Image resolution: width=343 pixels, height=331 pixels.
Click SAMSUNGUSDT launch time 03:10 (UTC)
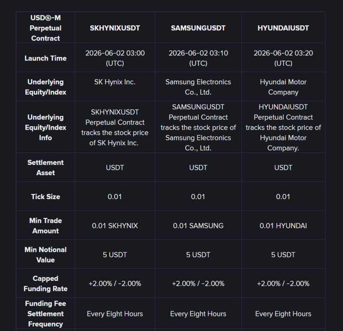[x=198, y=58]
